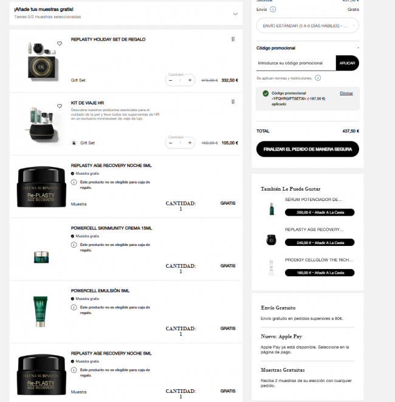The height and width of the screenshot is (402, 395).
Task: Open Replasty Holiday Set product thumbnail
Action: (41, 61)
